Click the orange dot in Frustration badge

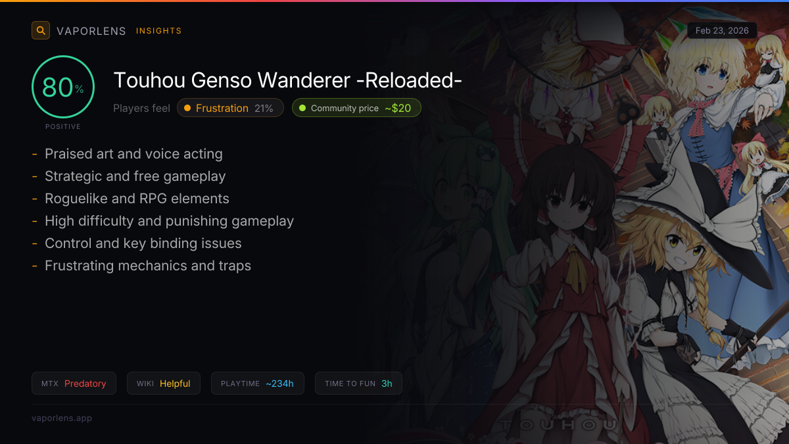(x=187, y=108)
